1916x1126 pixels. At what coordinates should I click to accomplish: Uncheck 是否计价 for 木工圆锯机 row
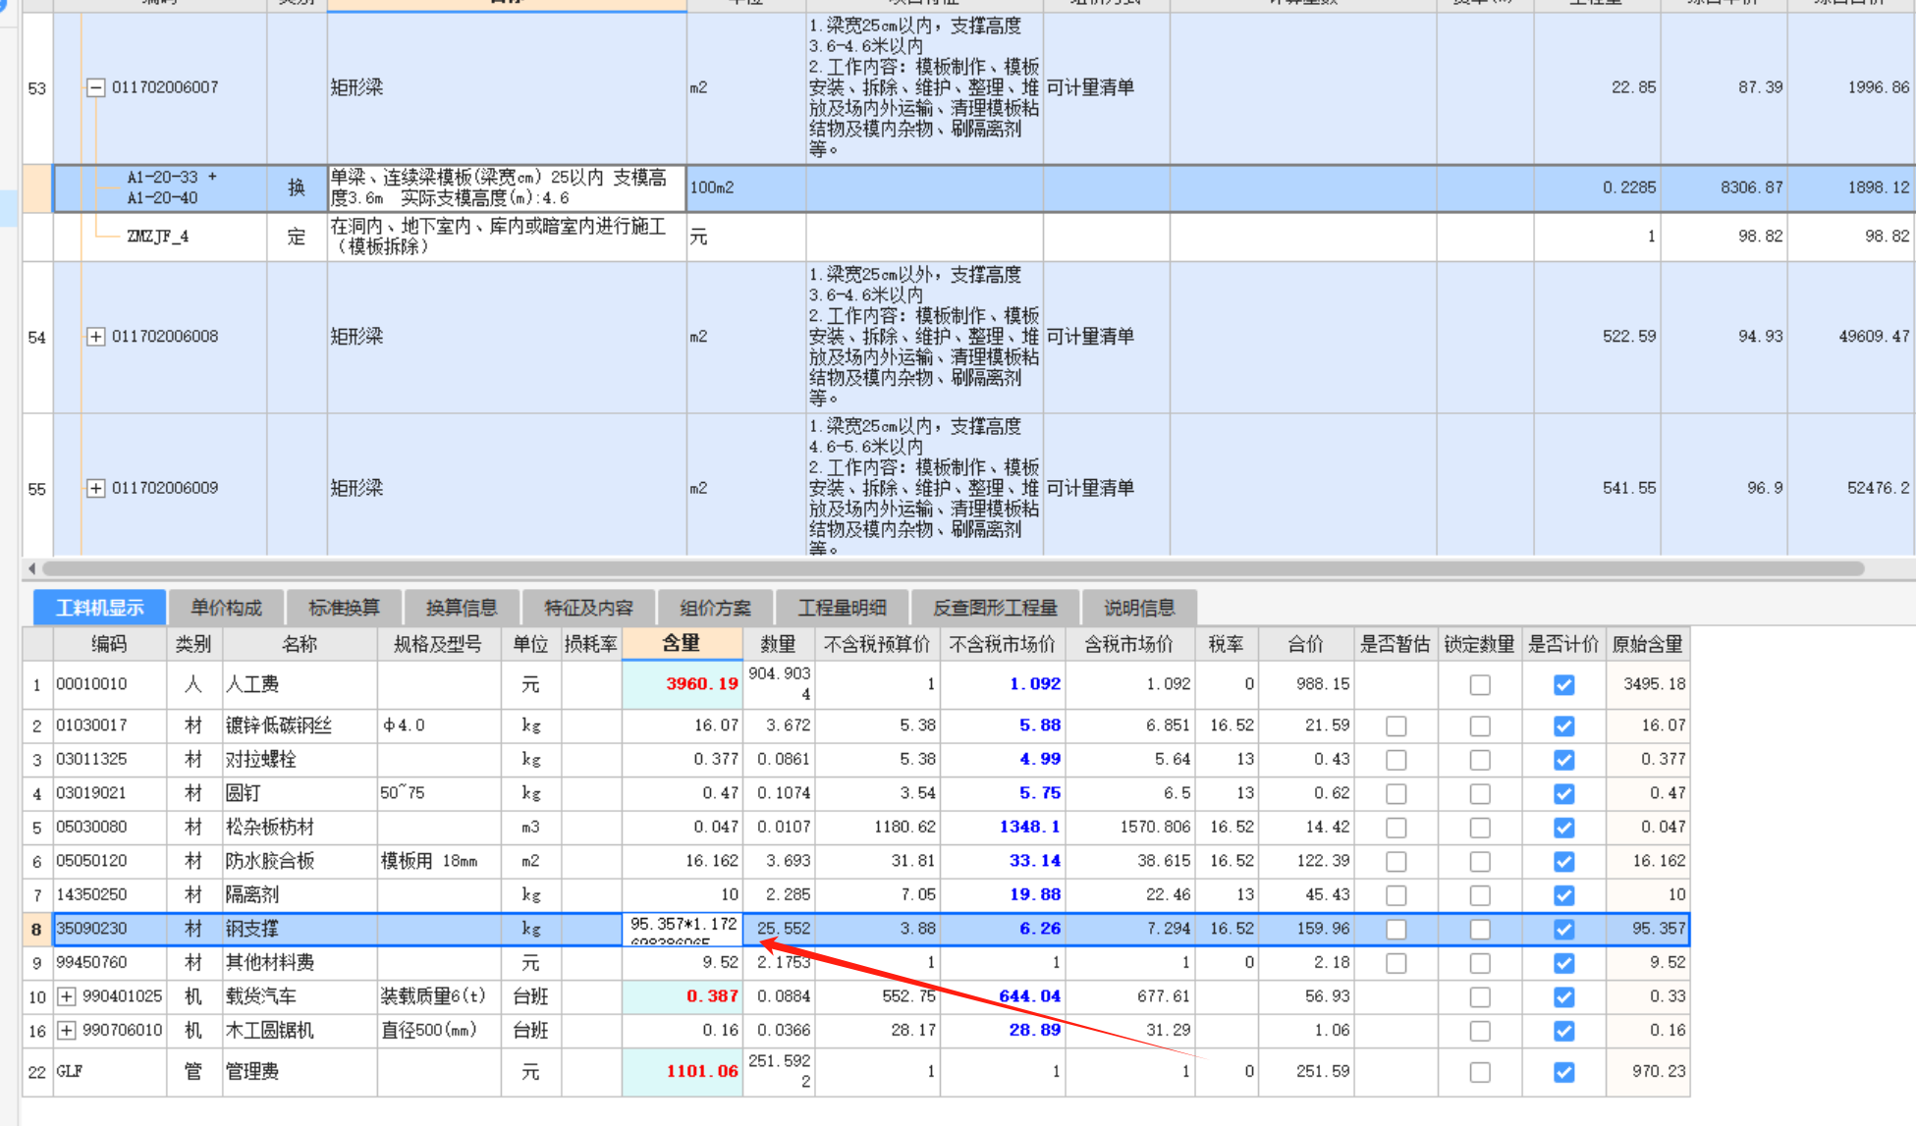click(x=1564, y=1031)
